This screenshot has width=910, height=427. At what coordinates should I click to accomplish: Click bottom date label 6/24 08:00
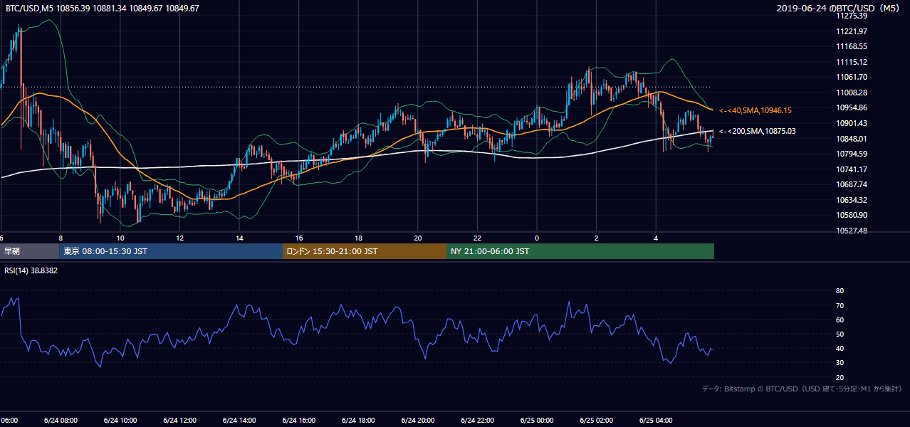pos(61,421)
